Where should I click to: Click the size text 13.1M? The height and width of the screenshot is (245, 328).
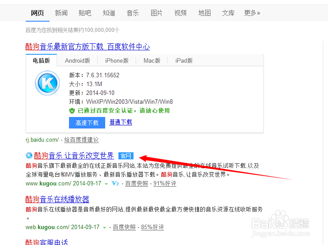click(94, 84)
